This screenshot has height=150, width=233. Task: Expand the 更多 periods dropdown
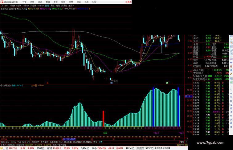point(71,6)
